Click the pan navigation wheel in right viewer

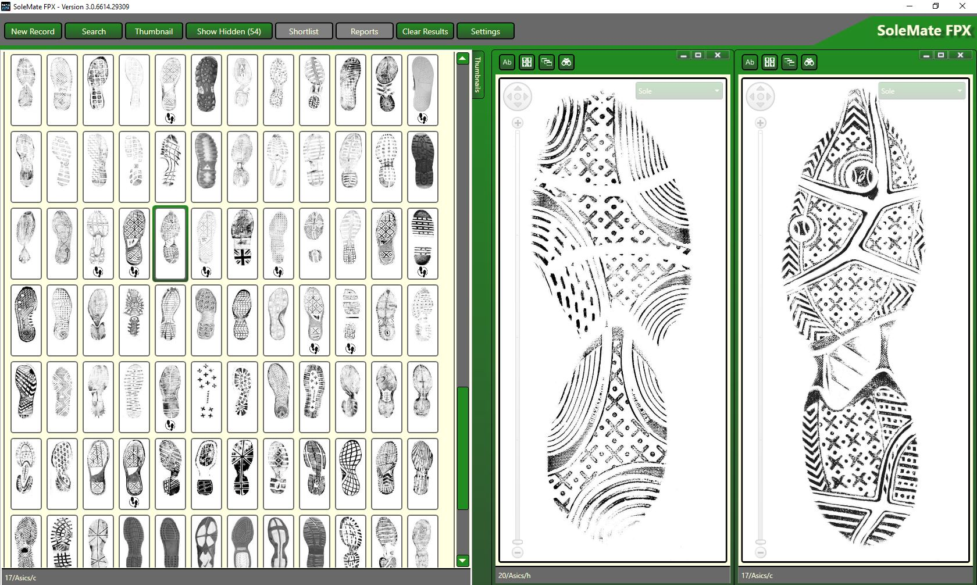tap(760, 97)
